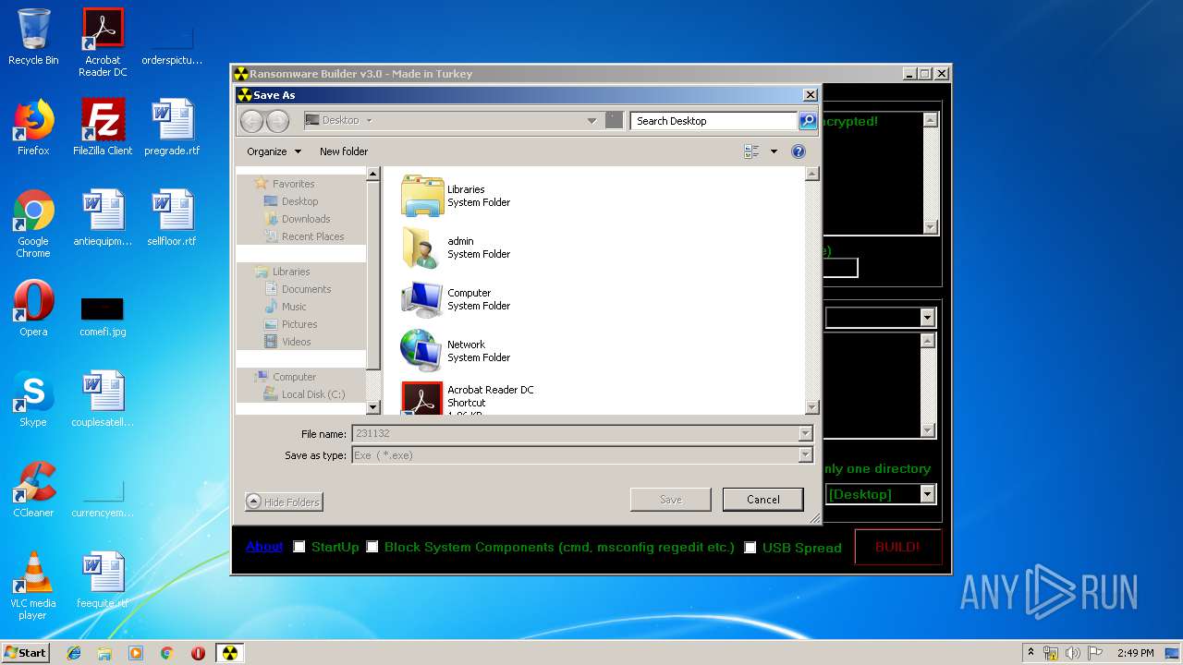
Task: Open the change view options dropdown arrow
Action: [774, 151]
